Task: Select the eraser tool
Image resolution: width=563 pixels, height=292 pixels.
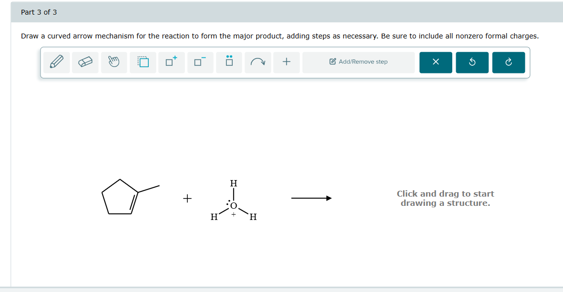Action: 85,62
